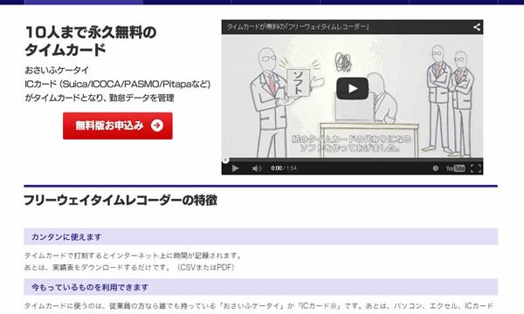The image size is (524, 314).
Task: Click the share icon on the video
Action: coord(477,27)
